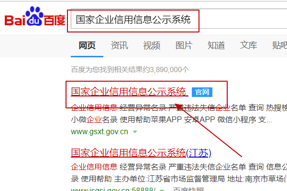Click the search input field

pyautogui.click(x=179, y=19)
